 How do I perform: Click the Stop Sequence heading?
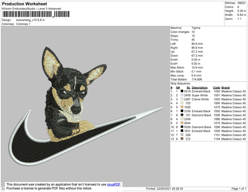tap(181, 84)
